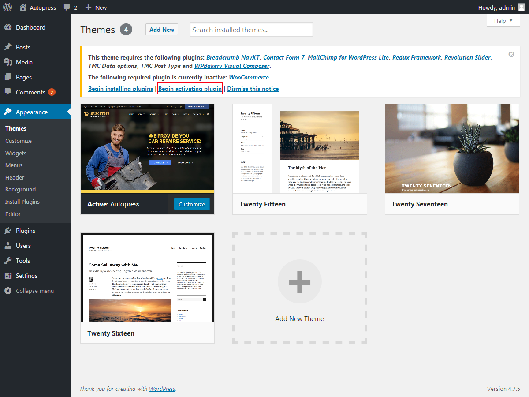Click Begin installing plugins link

pyautogui.click(x=121, y=89)
